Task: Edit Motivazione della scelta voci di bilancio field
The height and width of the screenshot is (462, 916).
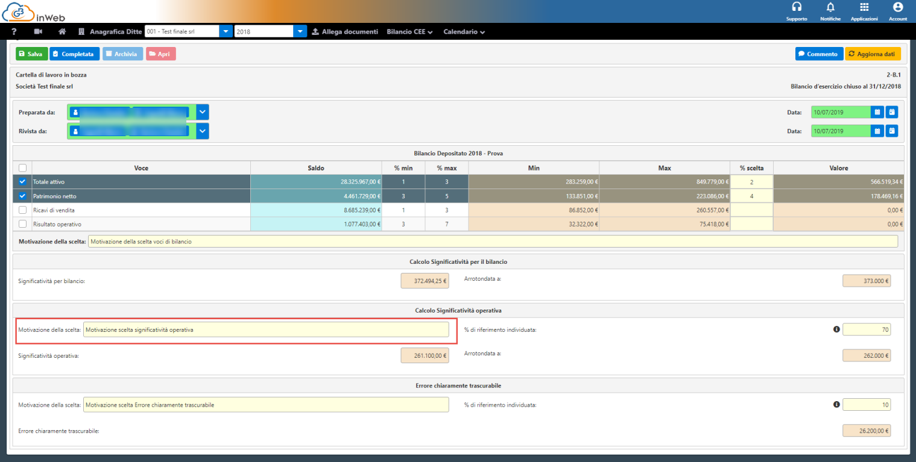Action: (493, 242)
